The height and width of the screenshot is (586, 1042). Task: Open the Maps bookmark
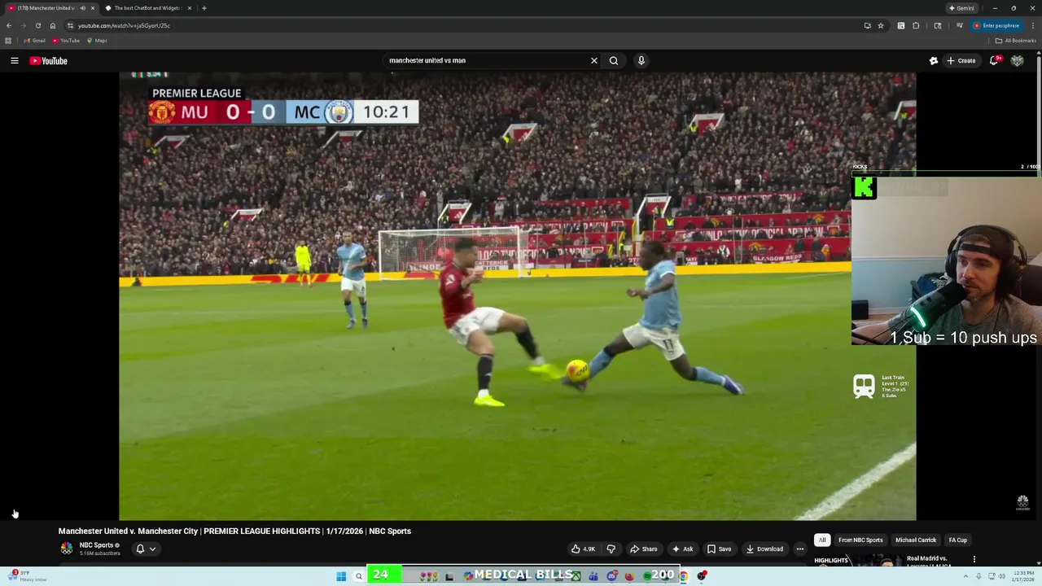coord(97,41)
